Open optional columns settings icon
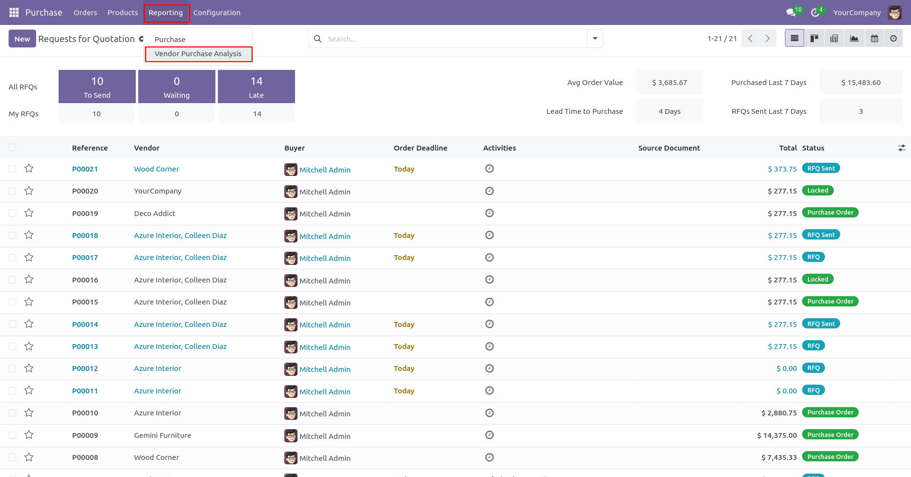The width and height of the screenshot is (911, 477). [x=902, y=148]
